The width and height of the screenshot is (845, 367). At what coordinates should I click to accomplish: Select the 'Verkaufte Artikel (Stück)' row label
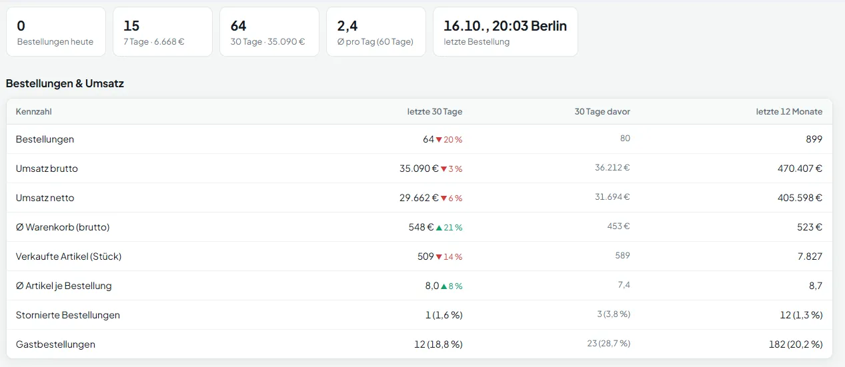(69, 256)
